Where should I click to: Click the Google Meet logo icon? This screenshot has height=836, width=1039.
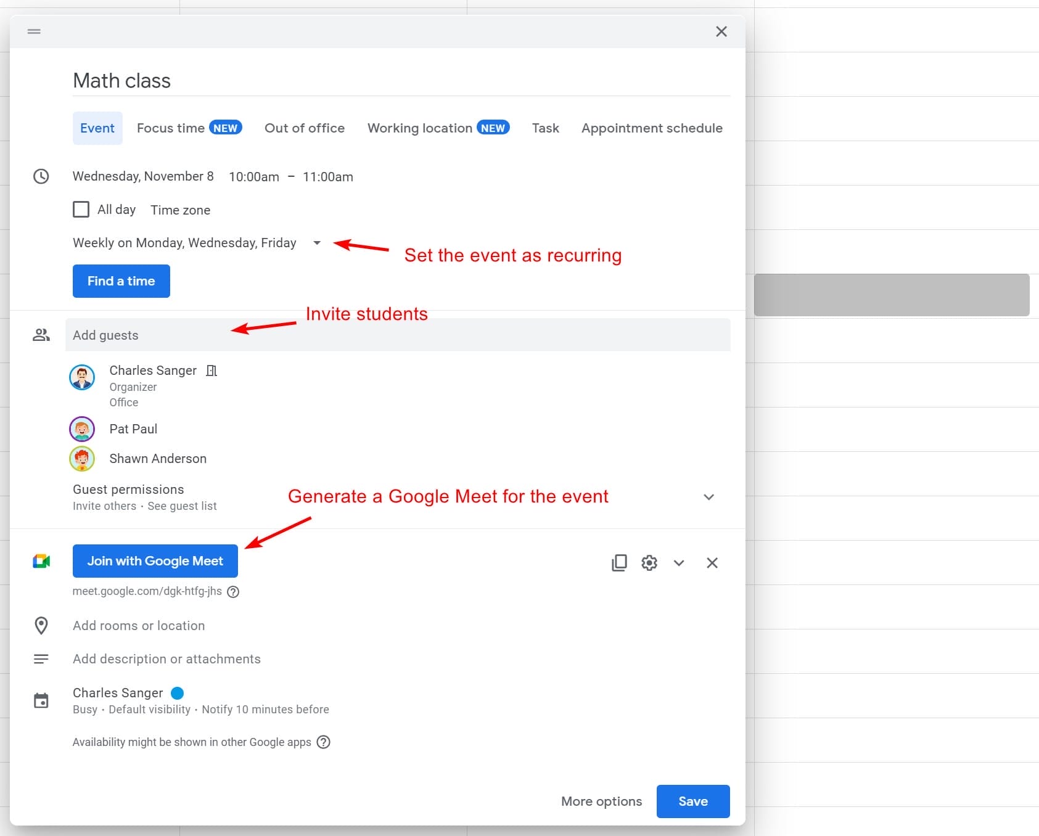click(41, 561)
